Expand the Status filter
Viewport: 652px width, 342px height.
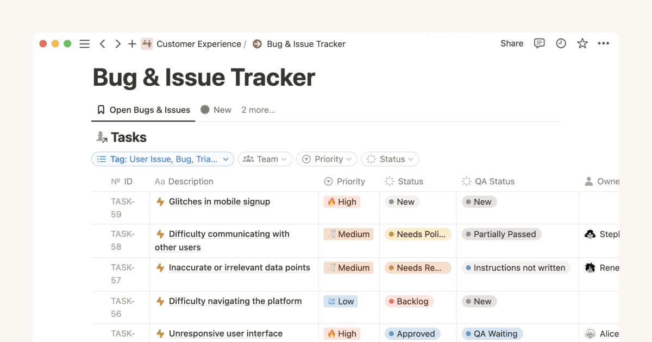coord(390,159)
